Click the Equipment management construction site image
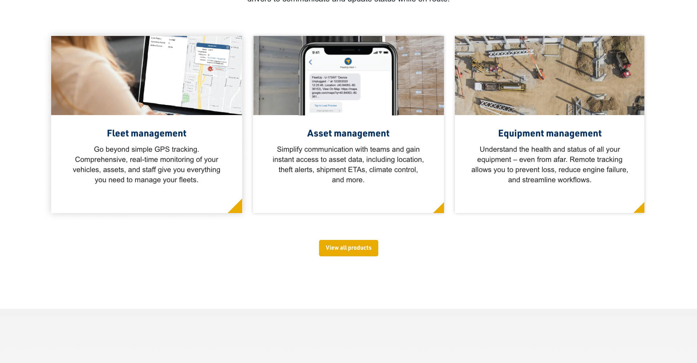The width and height of the screenshot is (697, 363). [550, 76]
